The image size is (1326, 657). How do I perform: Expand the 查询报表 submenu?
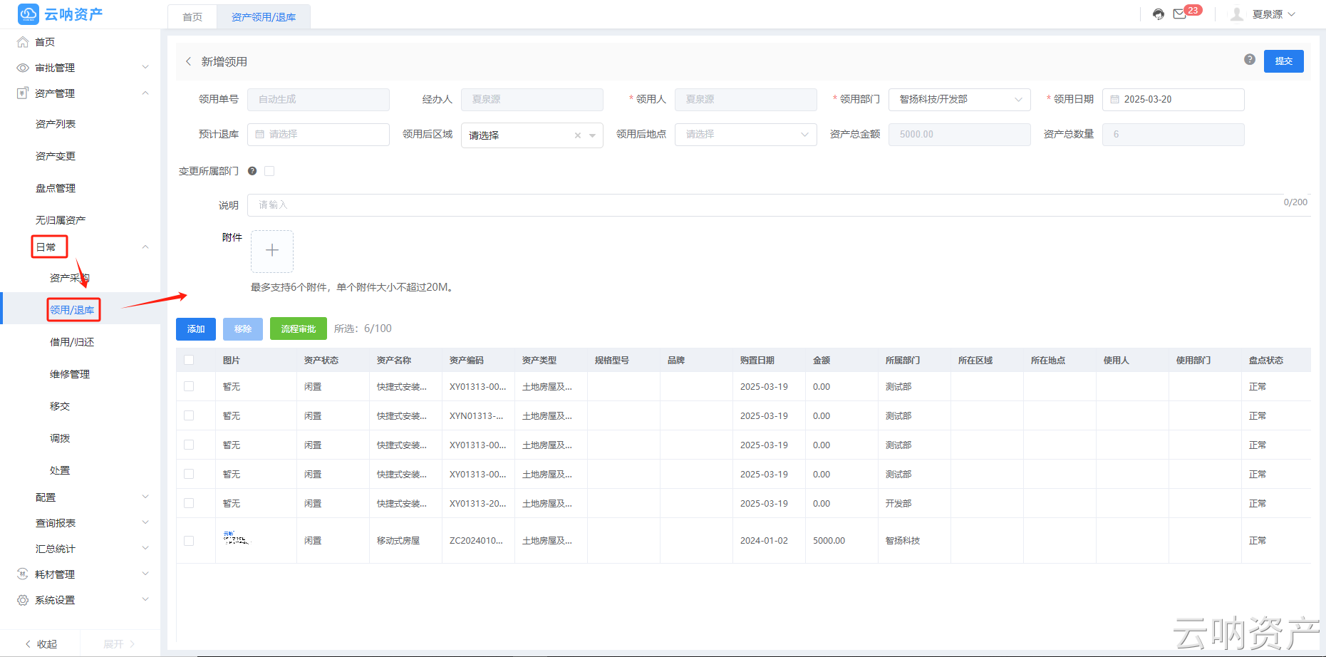tap(145, 523)
